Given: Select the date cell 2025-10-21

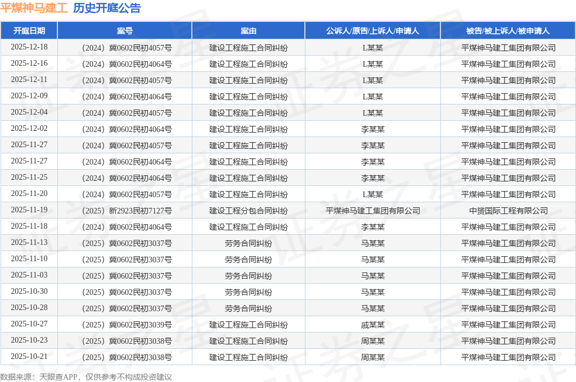Looking at the screenshot, I should pos(29,356).
